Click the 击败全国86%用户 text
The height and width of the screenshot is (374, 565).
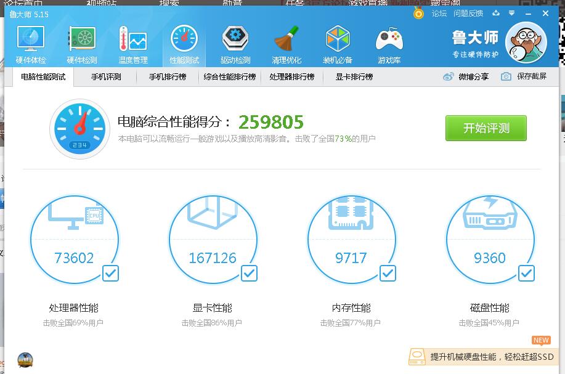click(x=212, y=323)
